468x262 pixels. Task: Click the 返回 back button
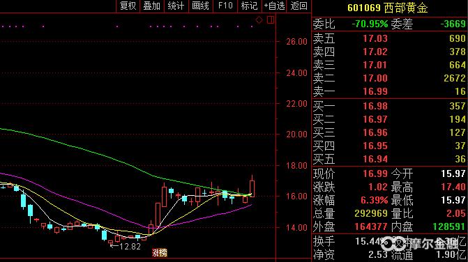click(x=299, y=6)
